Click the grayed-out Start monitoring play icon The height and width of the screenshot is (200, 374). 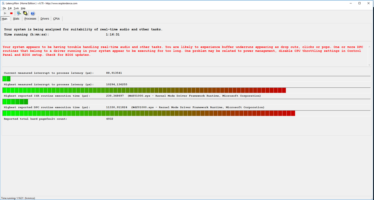(x=5, y=13)
